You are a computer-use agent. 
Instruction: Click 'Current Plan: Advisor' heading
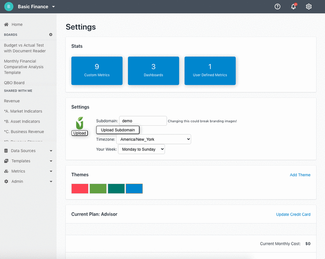94,214
